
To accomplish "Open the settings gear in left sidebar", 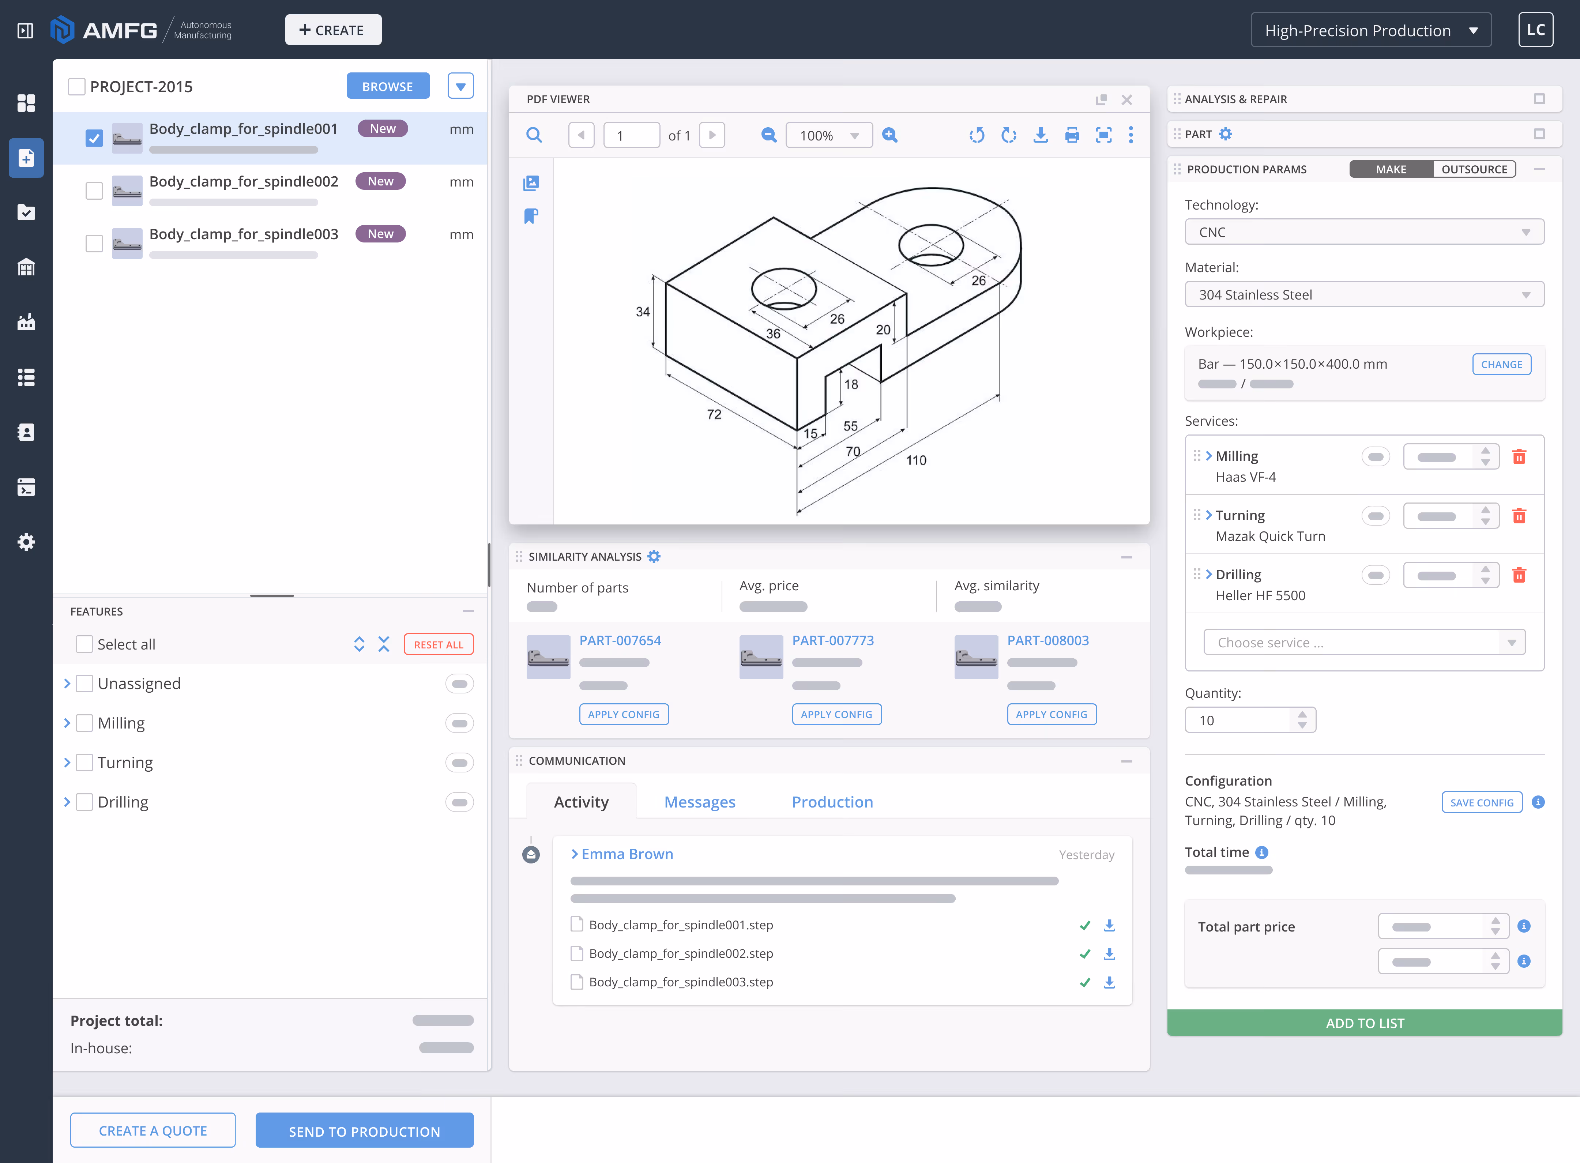I will pos(26,541).
